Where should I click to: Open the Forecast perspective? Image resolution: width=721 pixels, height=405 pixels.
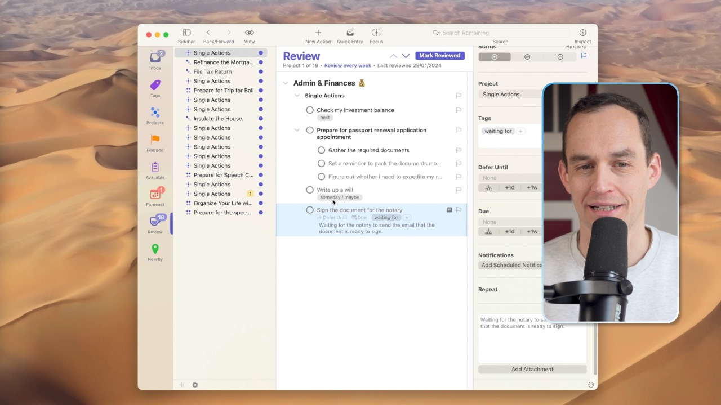click(x=155, y=196)
